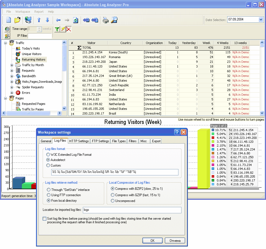Cancel dialog with the Отмена button

coord(175,241)
